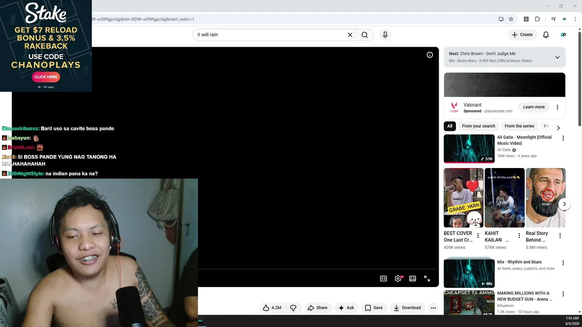The height and width of the screenshot is (327, 582).
Task: Click Learn more on Valorant ad
Action: (534, 107)
